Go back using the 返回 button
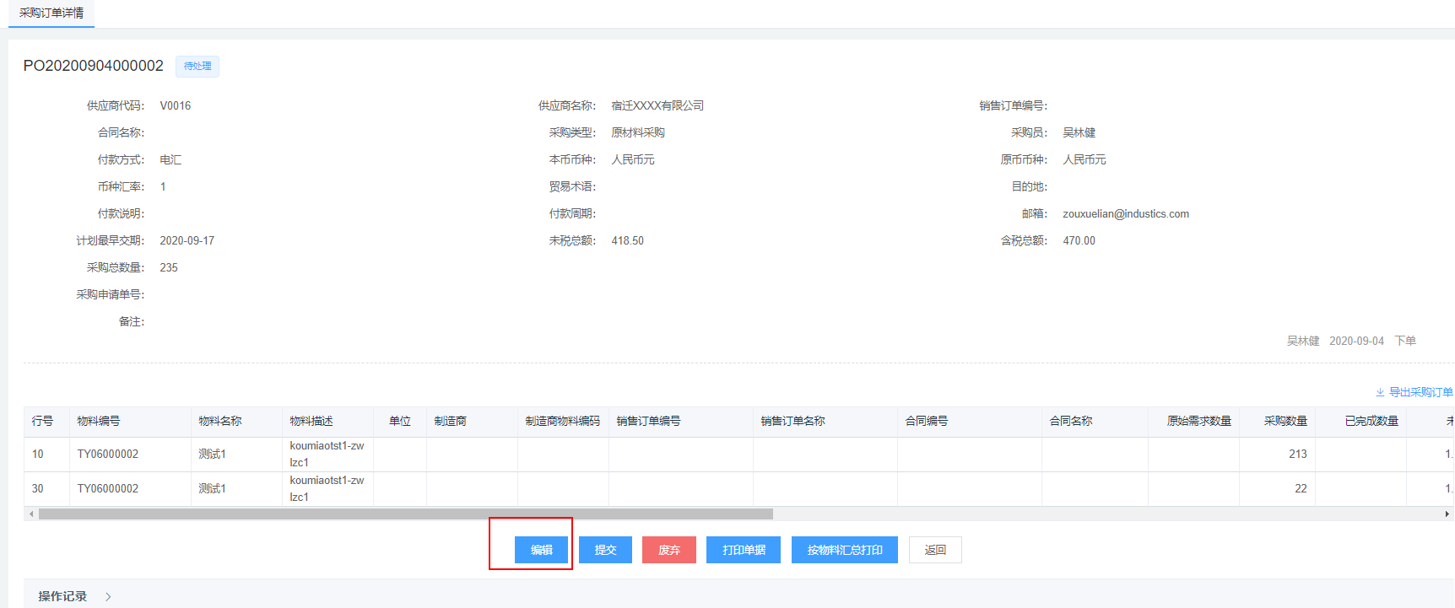The image size is (1455, 608). (x=934, y=550)
